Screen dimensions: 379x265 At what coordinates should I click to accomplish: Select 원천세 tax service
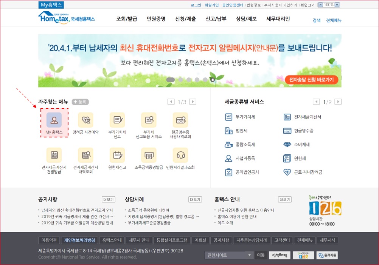tap(294, 158)
